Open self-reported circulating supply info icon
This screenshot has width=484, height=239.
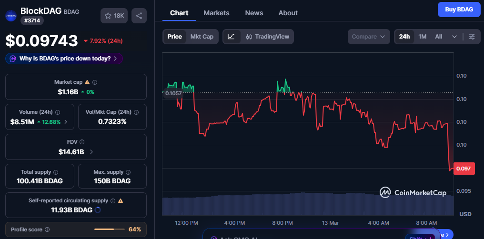point(113,201)
